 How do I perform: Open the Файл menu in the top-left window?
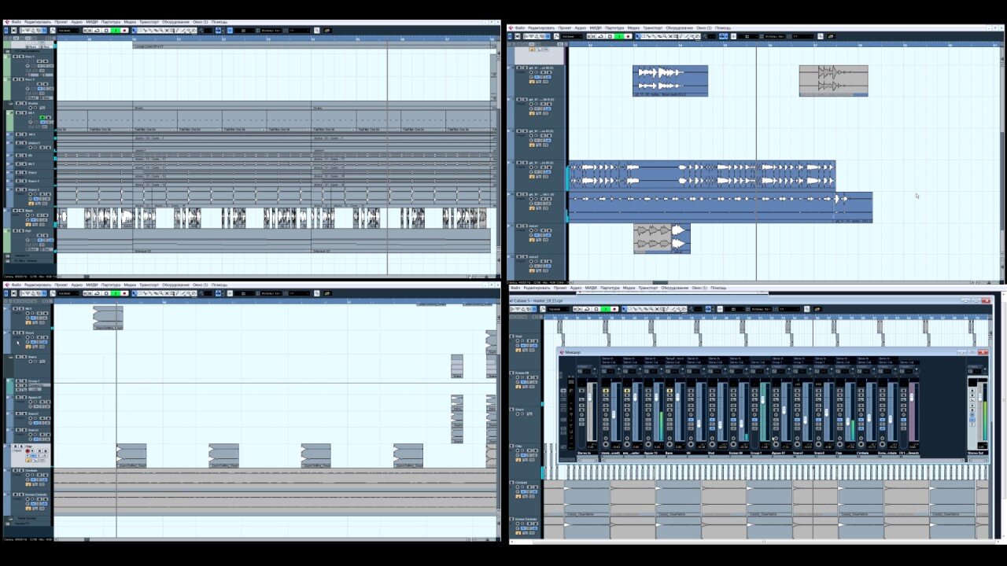coord(17,22)
